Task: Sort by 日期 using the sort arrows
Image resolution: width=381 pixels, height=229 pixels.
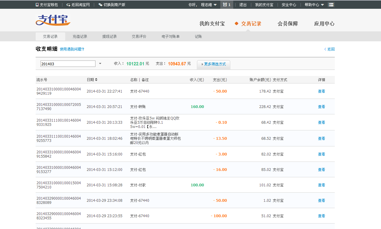Action: coord(96,80)
